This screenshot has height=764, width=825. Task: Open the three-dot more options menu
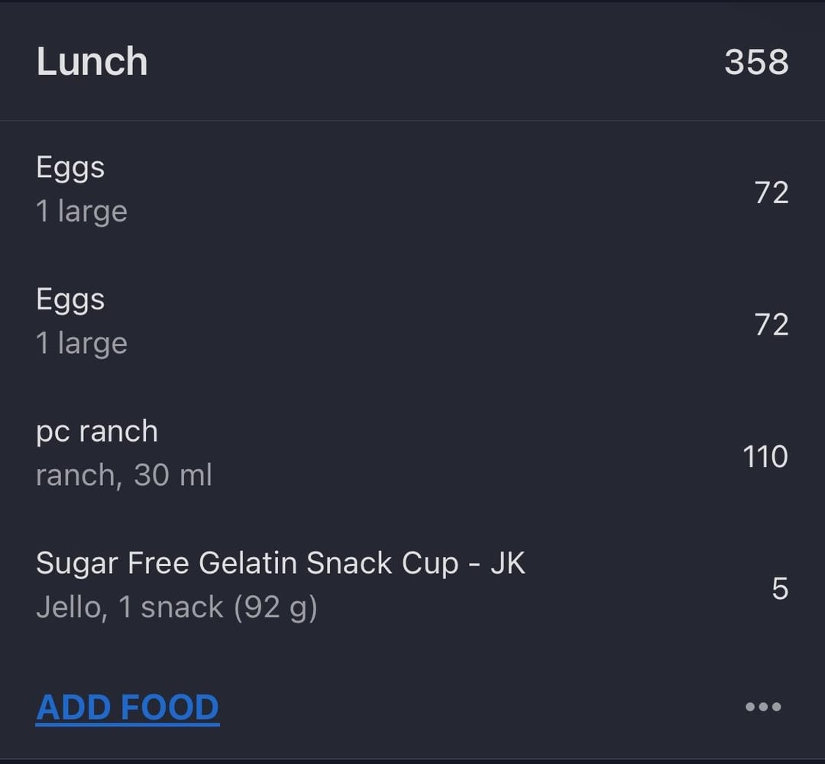tap(763, 707)
